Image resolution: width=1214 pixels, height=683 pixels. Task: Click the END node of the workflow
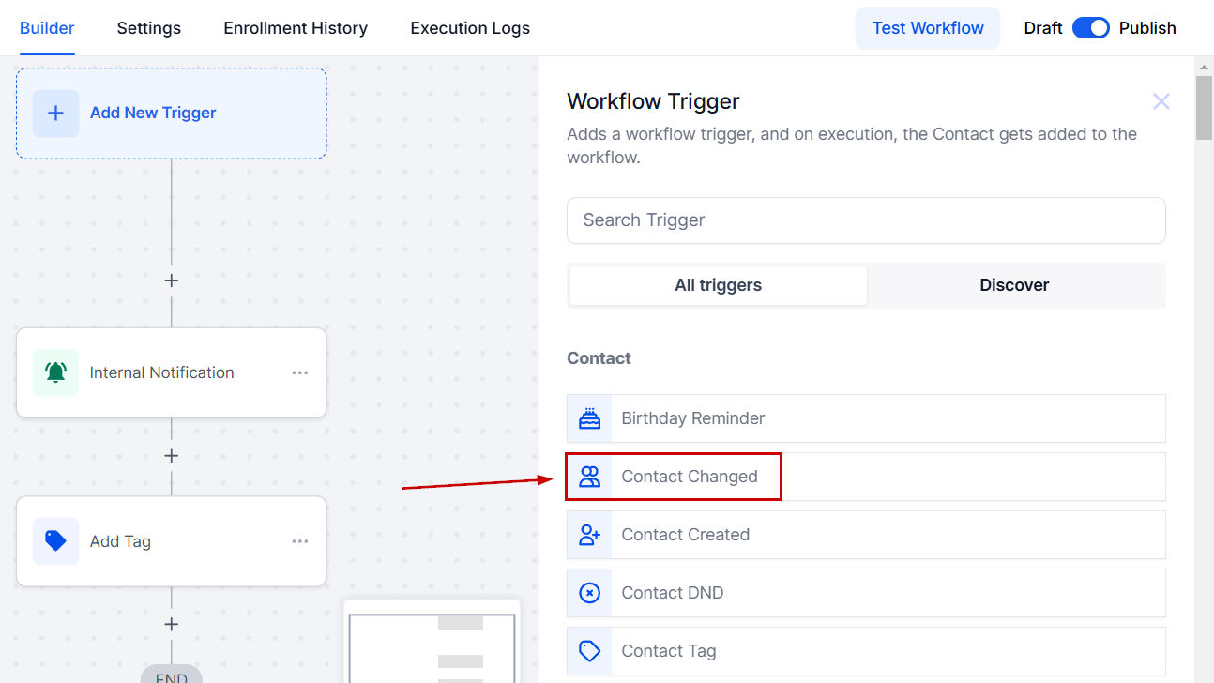coord(171,674)
